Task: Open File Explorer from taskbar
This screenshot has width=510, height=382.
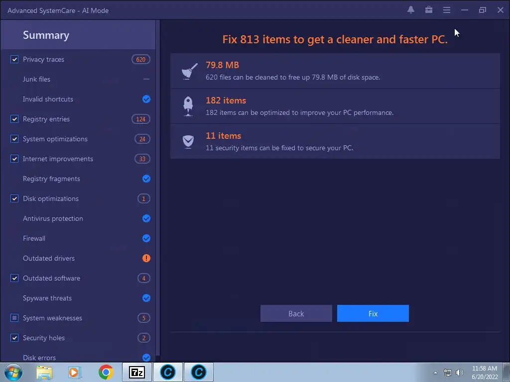Action: coord(44,372)
